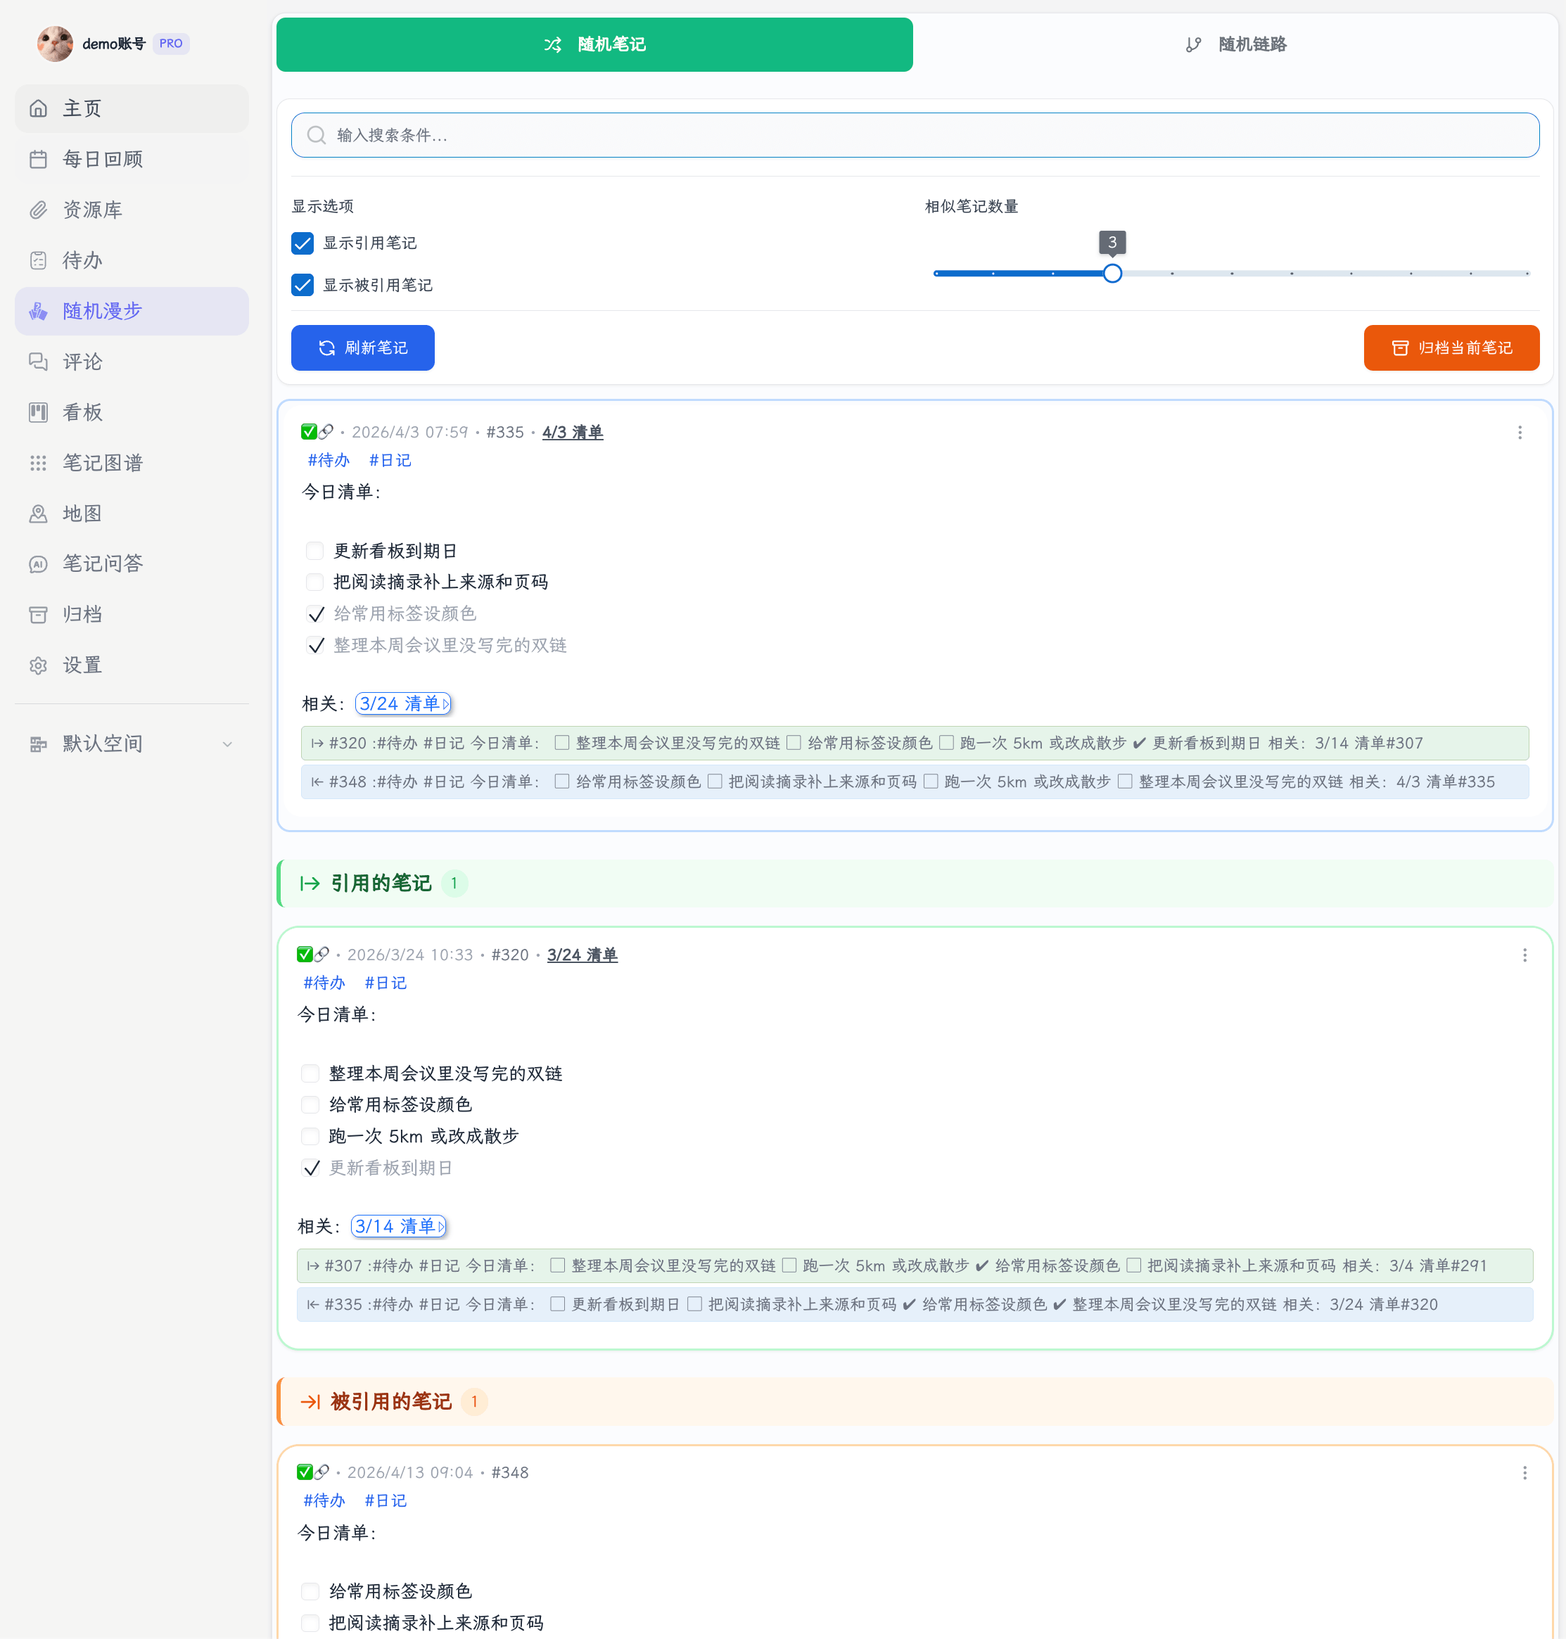Expand the 3/24 清单 related link chip
The image size is (1566, 1639).
tap(403, 703)
